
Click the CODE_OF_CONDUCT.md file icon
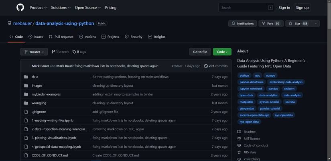click(x=26, y=155)
